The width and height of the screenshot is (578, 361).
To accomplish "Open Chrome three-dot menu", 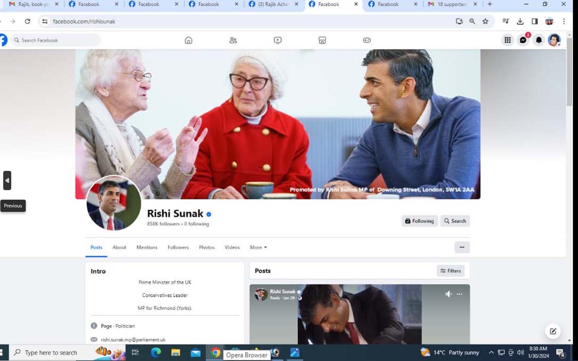I will point(564,21).
